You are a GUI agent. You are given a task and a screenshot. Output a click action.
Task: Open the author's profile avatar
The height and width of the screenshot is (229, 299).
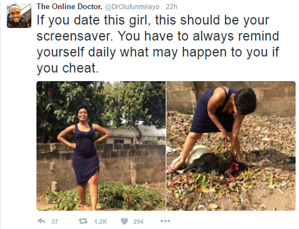(x=19, y=15)
